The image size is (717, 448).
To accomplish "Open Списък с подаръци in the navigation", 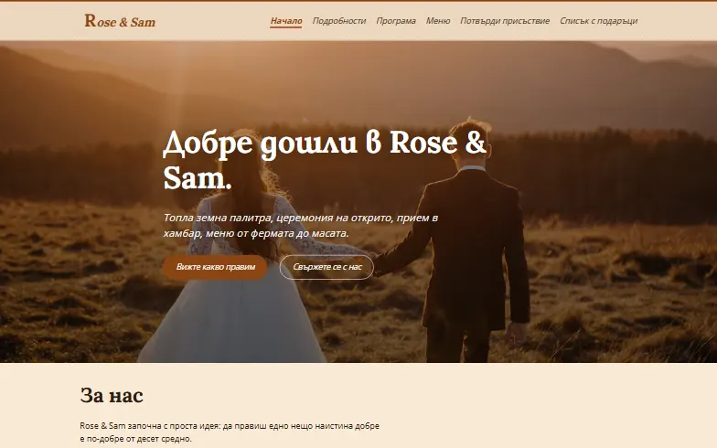I will click(x=598, y=21).
